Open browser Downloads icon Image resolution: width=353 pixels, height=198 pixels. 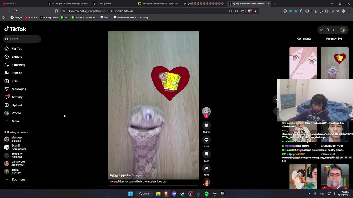point(316,11)
